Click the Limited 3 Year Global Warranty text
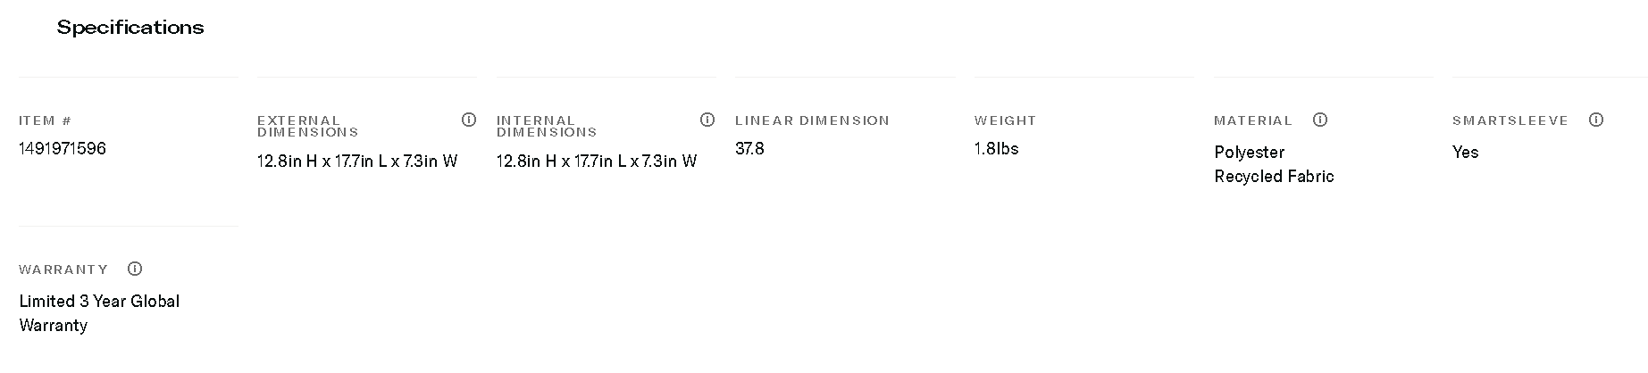This screenshot has width=1648, height=373. (99, 313)
